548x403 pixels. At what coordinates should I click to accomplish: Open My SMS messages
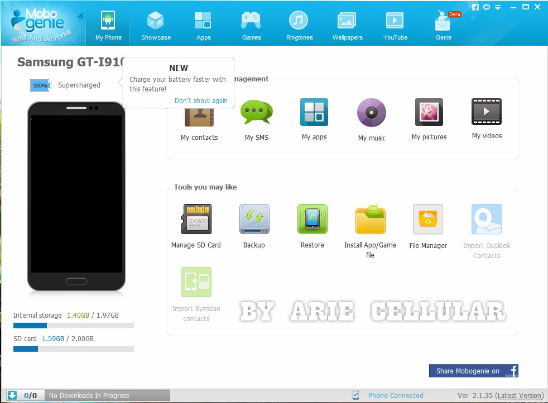pyautogui.click(x=256, y=120)
